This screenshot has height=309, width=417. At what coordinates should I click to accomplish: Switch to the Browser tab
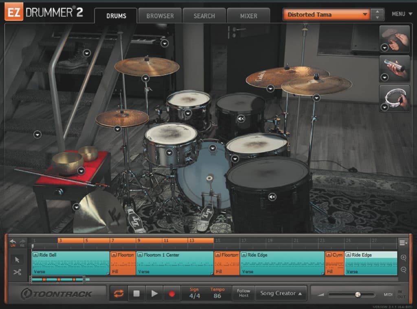pos(160,16)
